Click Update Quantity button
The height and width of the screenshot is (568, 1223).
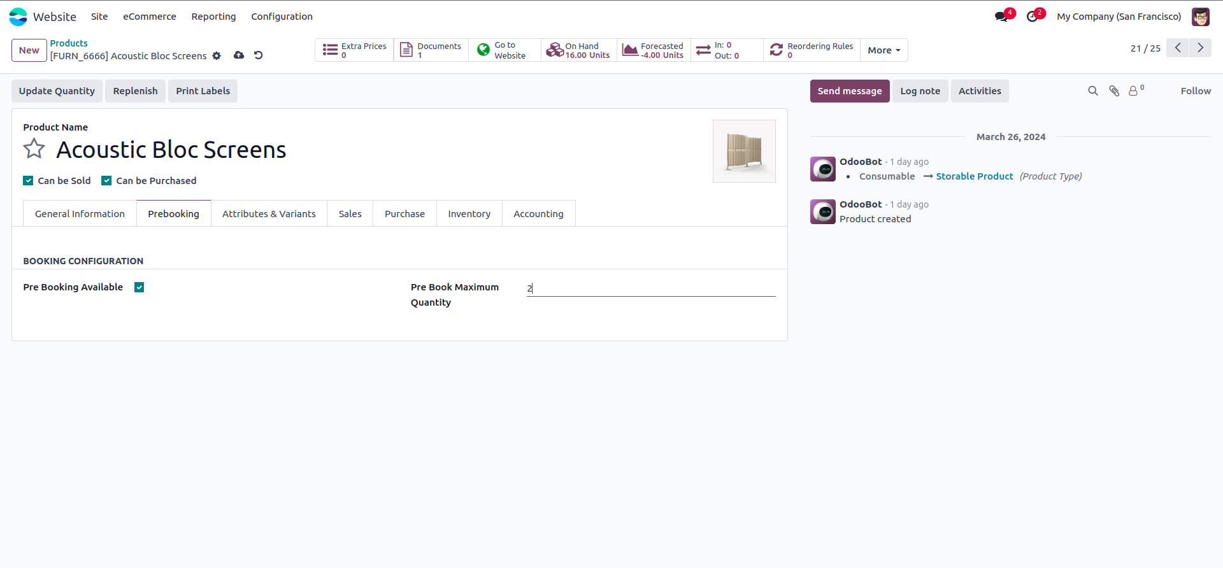tap(57, 91)
